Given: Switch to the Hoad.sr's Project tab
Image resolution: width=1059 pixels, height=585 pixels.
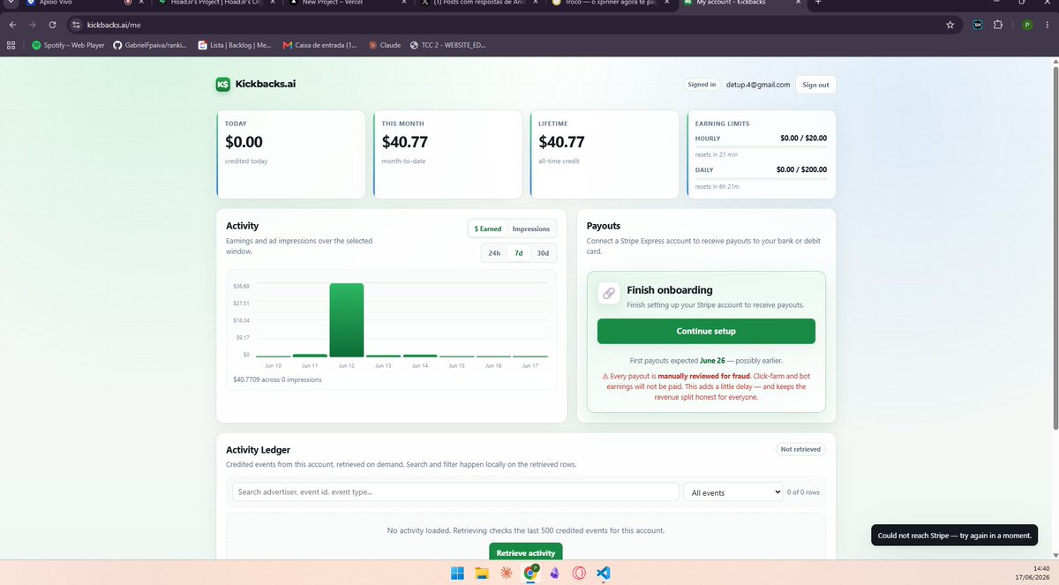Looking at the screenshot, I should pyautogui.click(x=214, y=4).
